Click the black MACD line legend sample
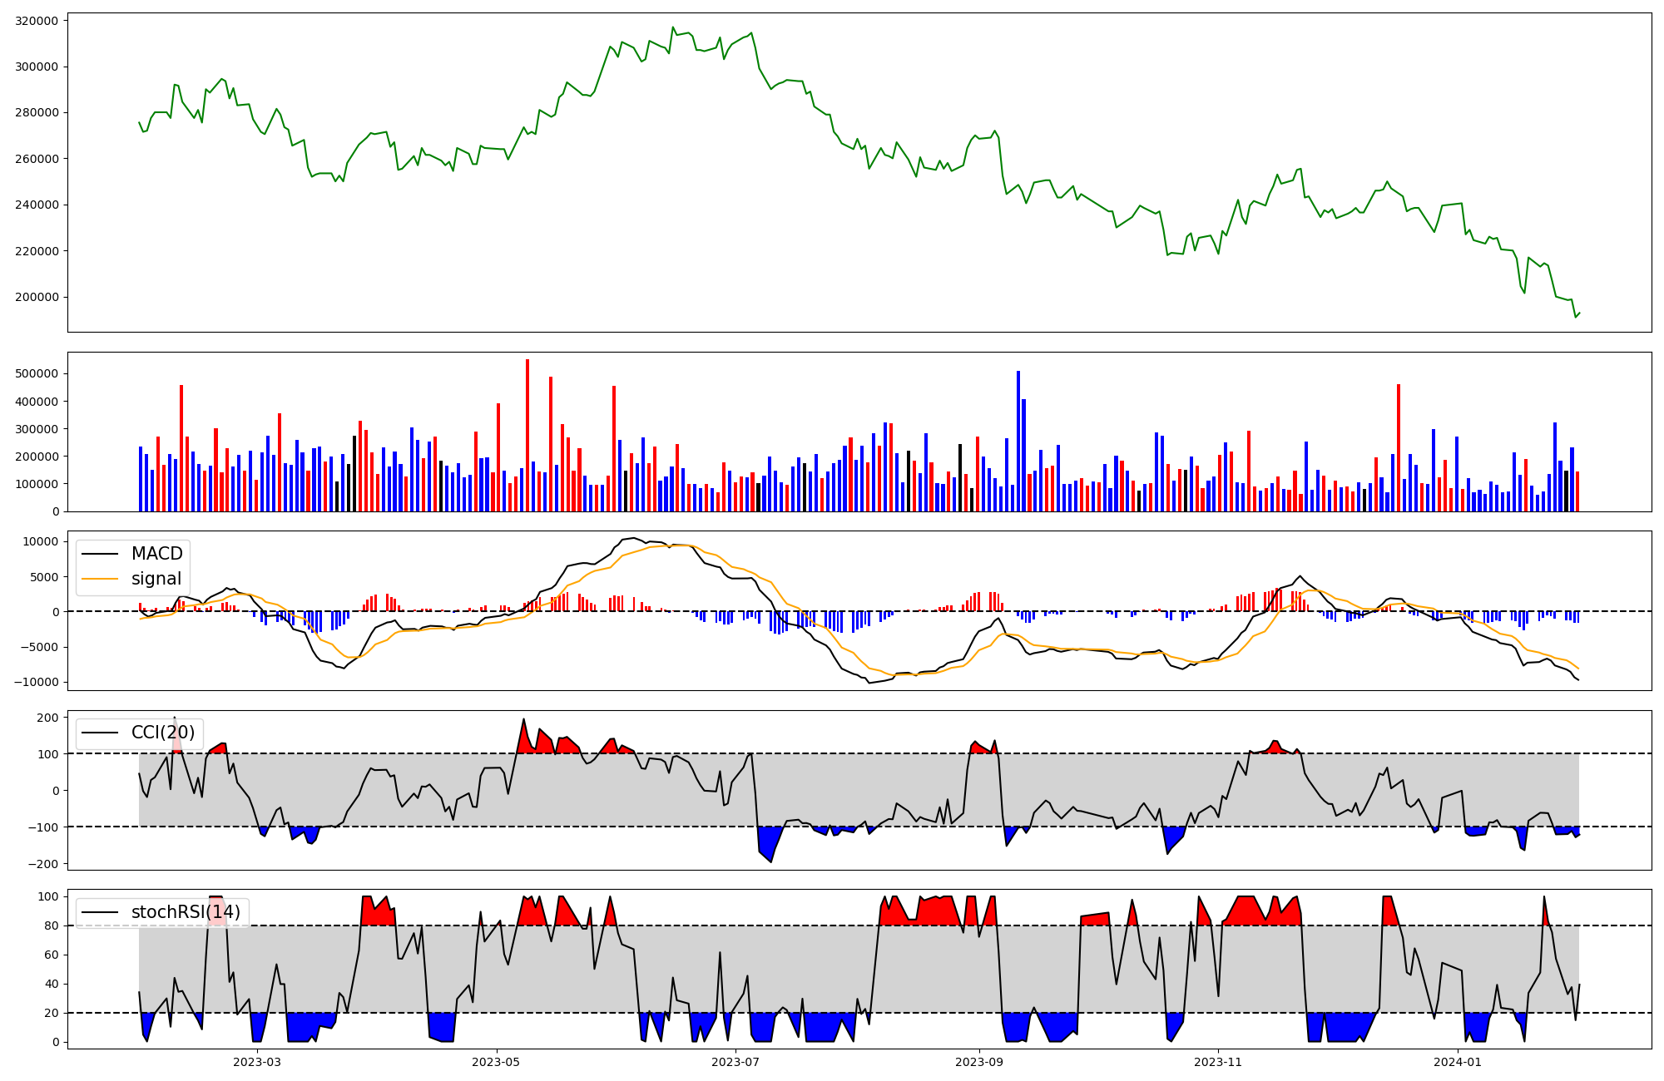This screenshot has height=1081, width=1664. coord(102,554)
